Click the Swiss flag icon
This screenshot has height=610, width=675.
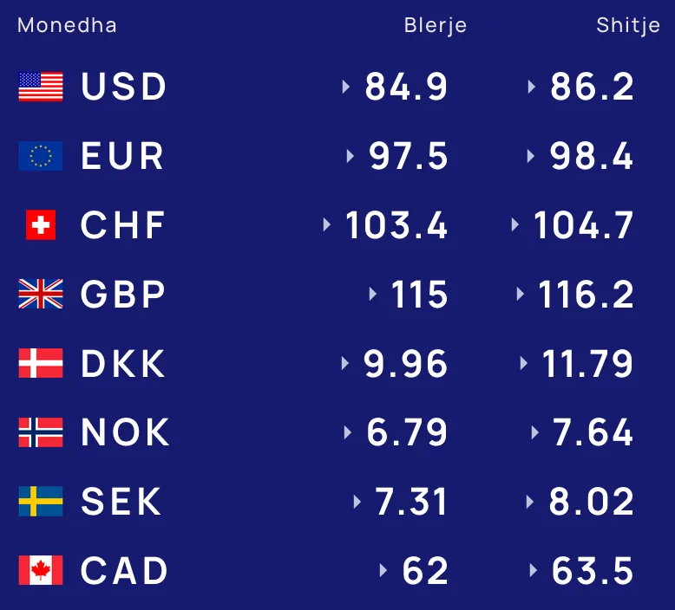tap(41, 224)
